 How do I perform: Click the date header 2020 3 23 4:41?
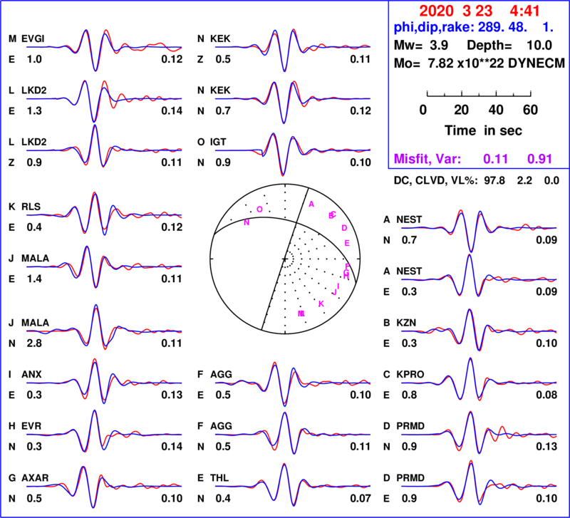pos(480,11)
